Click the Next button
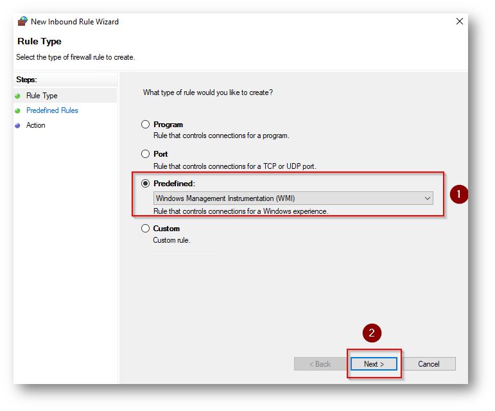This screenshot has width=495, height=411. click(374, 364)
